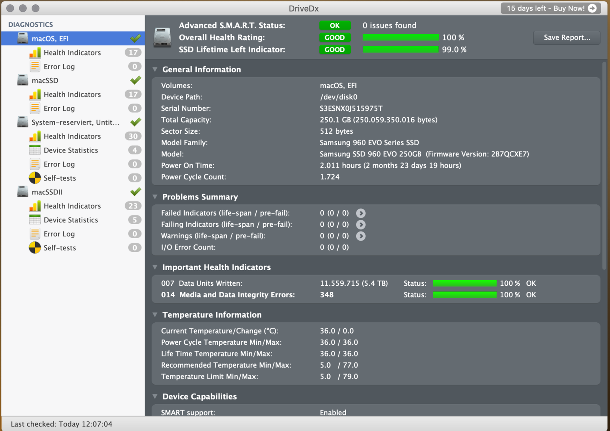Screen dimensions: 610x431
Task: Show details arrow for Failed Indicators
Action: [361, 213]
